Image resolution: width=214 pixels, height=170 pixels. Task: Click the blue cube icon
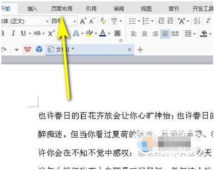(39, 49)
